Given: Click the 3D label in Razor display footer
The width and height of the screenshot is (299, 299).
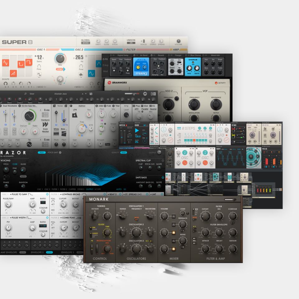Looking at the screenshot, I should point(125,189).
